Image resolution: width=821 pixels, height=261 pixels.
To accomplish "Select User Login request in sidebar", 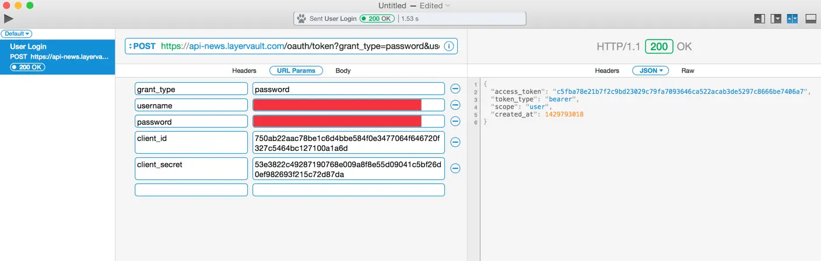I will [58, 57].
